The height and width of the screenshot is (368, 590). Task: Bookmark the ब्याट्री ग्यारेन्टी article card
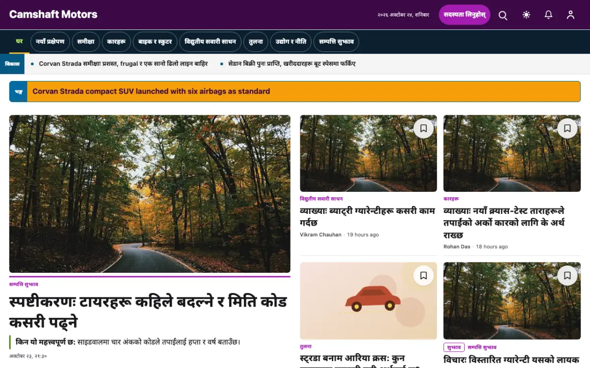pyautogui.click(x=423, y=129)
